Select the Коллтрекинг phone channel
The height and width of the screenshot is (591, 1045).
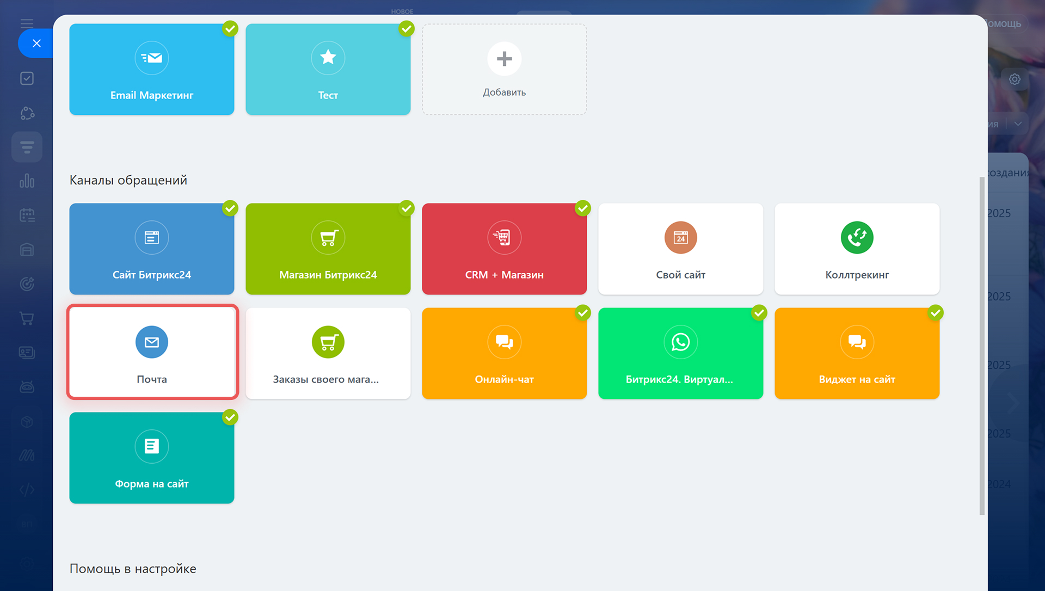pos(857,249)
